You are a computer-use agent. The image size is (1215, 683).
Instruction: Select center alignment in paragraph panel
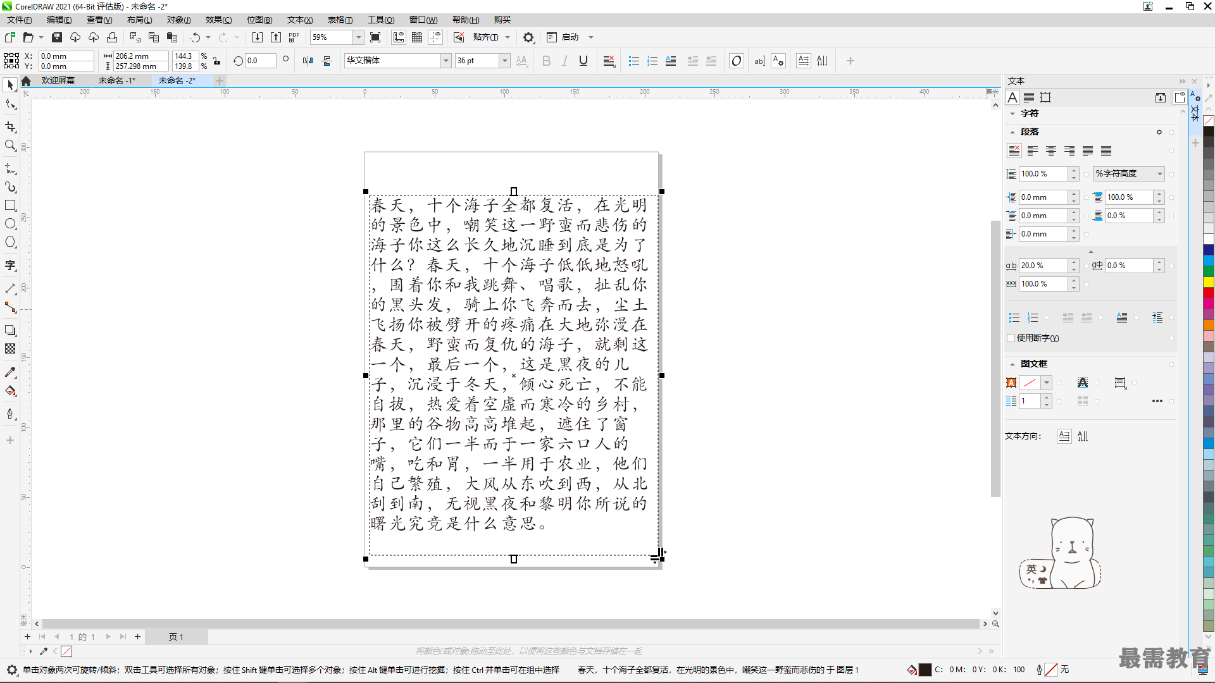click(x=1051, y=151)
